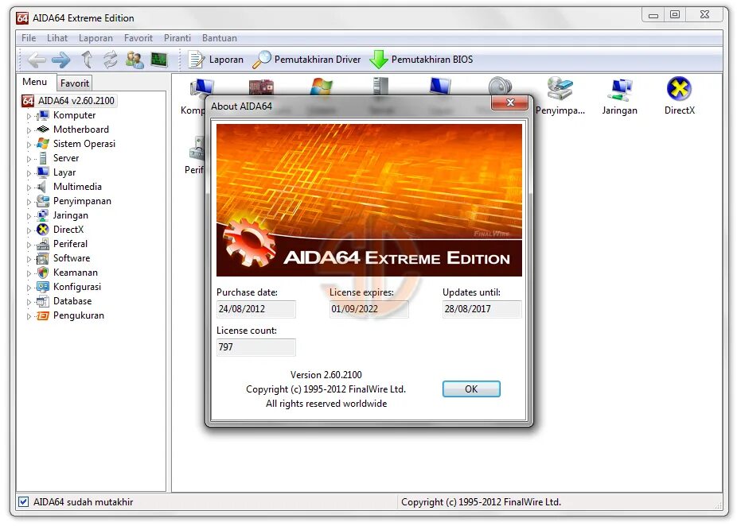Open the Periferal icon in main pane

click(194, 156)
